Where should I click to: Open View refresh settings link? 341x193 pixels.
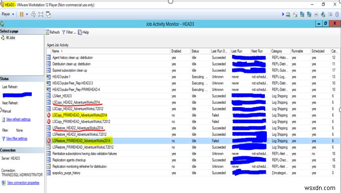pos(18,119)
